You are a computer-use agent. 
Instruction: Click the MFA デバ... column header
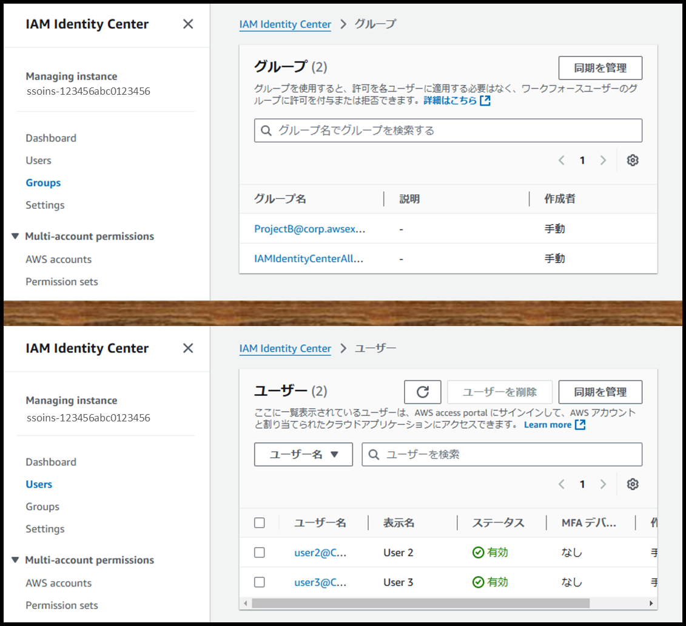click(x=589, y=523)
